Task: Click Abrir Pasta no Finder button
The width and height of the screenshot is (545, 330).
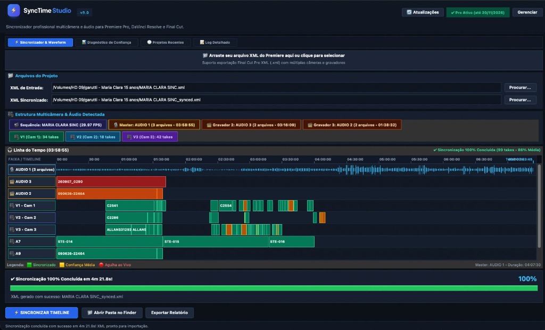Action: coord(112,312)
